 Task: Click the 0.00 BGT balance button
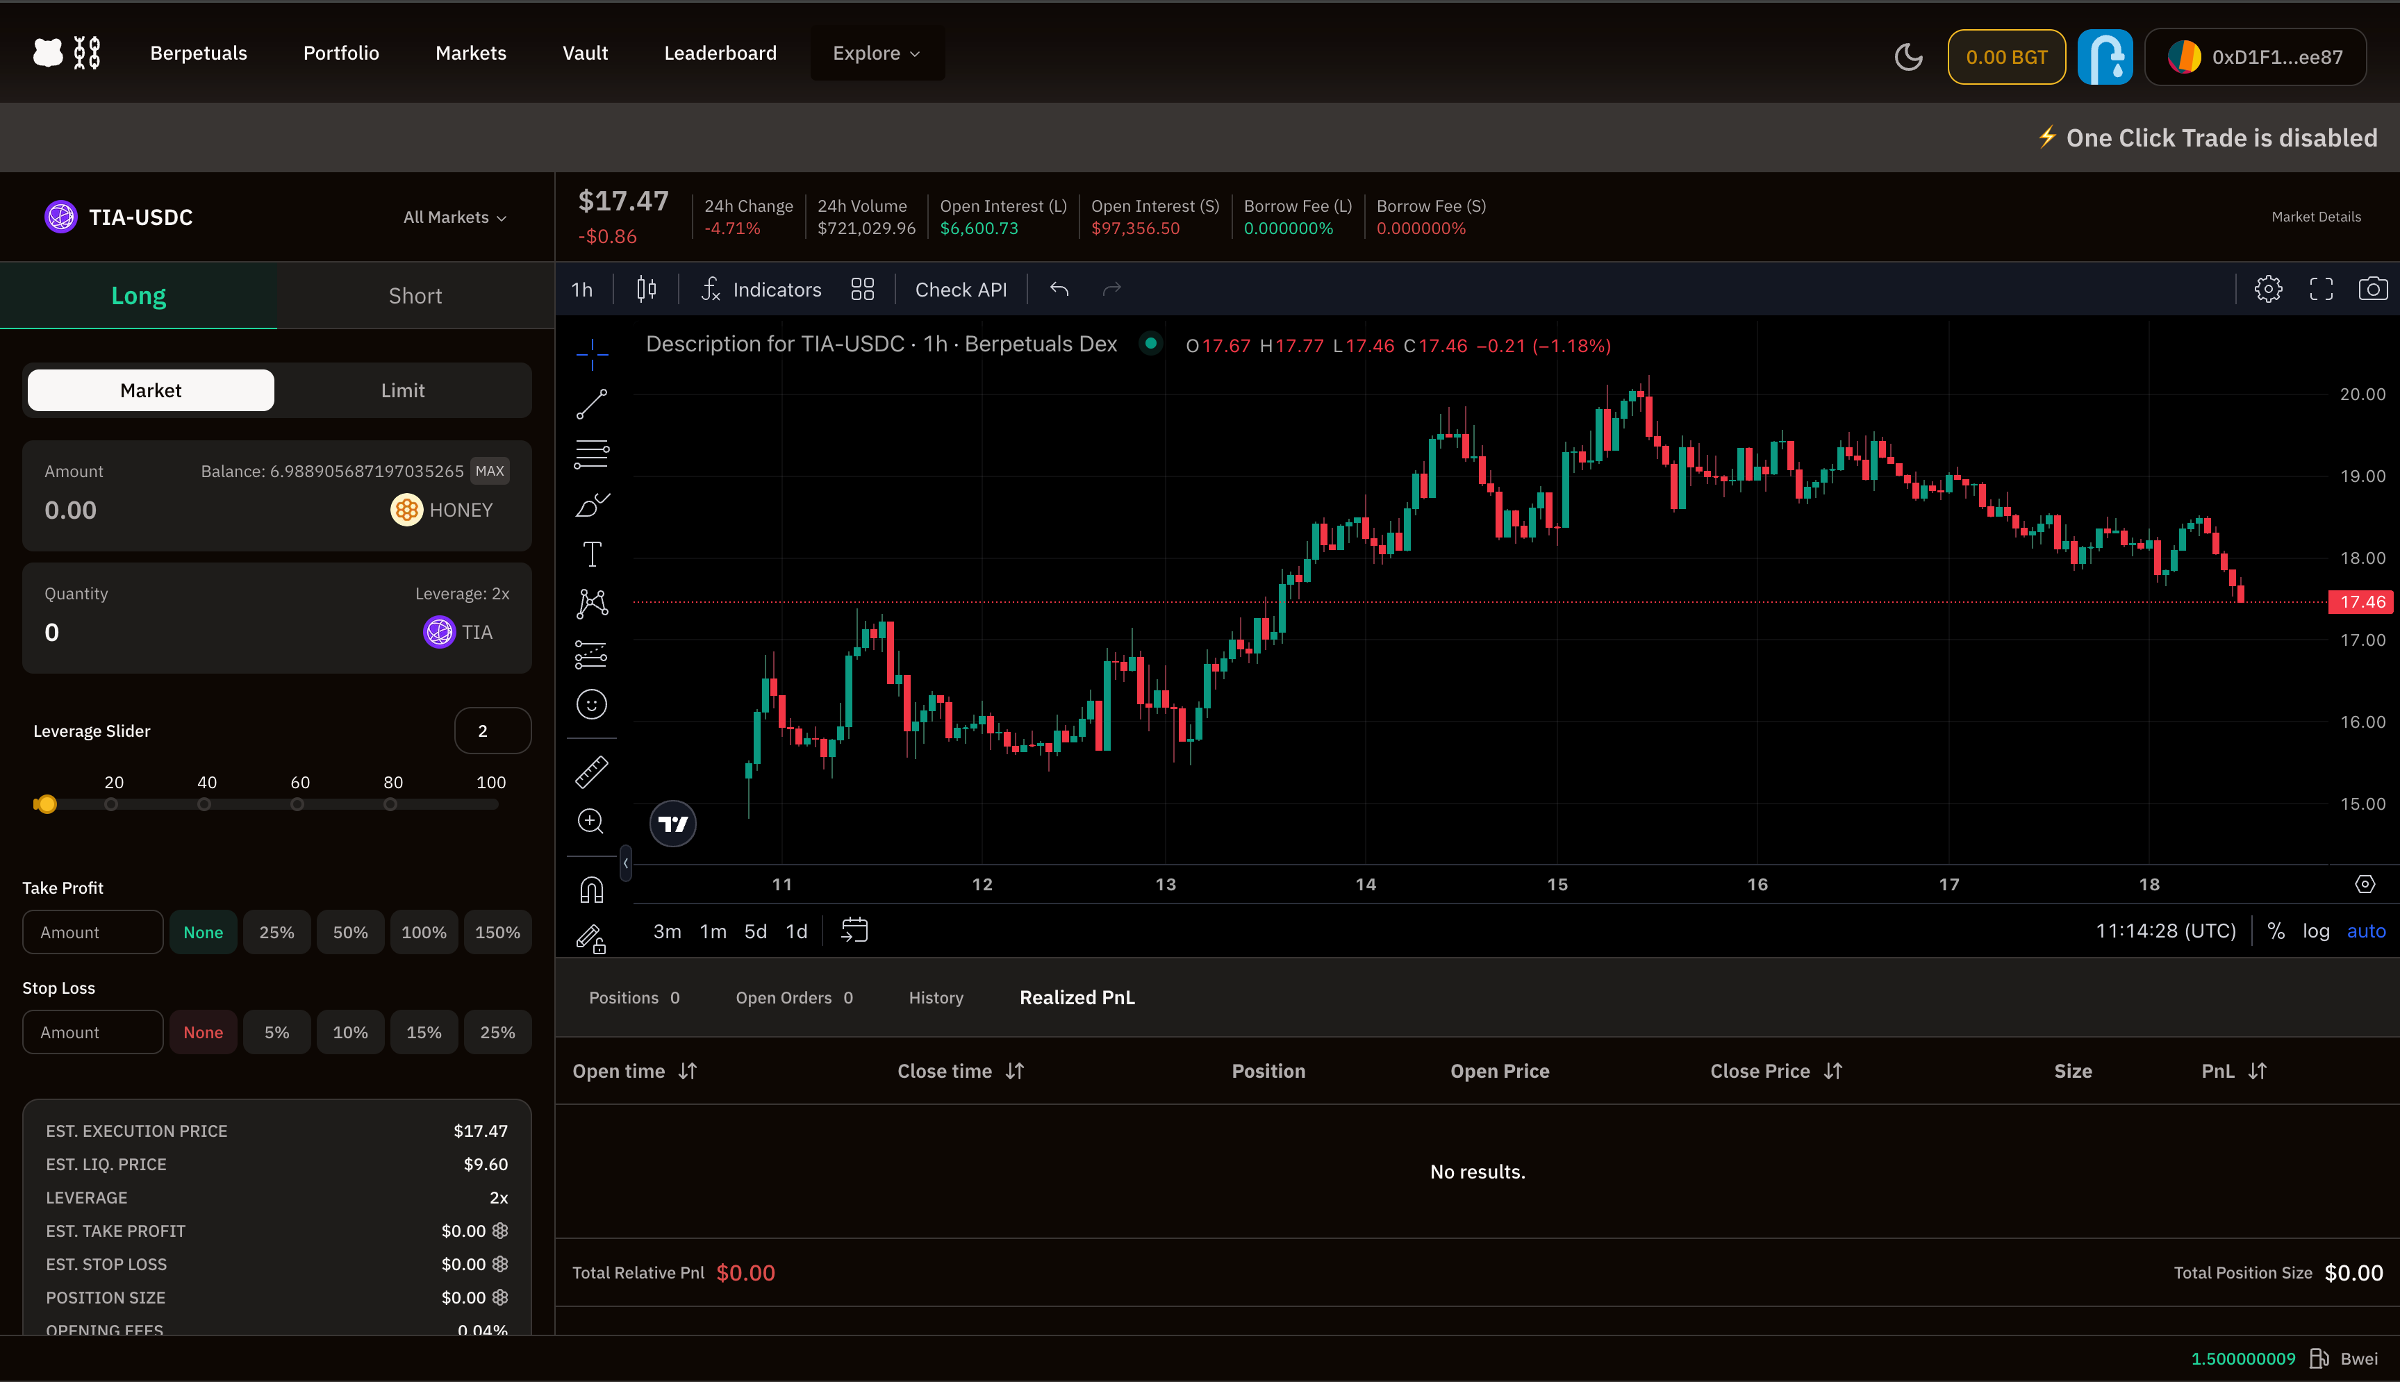pos(2006,57)
